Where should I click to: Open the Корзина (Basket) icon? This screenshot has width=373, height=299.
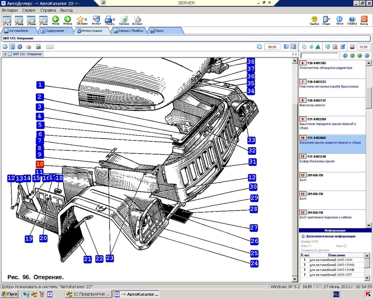click(124, 20)
